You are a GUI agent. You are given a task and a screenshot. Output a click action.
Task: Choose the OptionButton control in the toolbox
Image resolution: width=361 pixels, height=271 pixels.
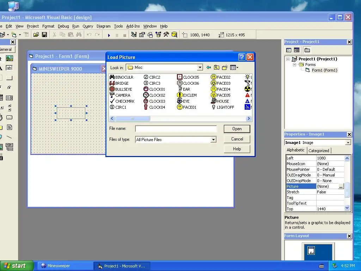point(10,88)
